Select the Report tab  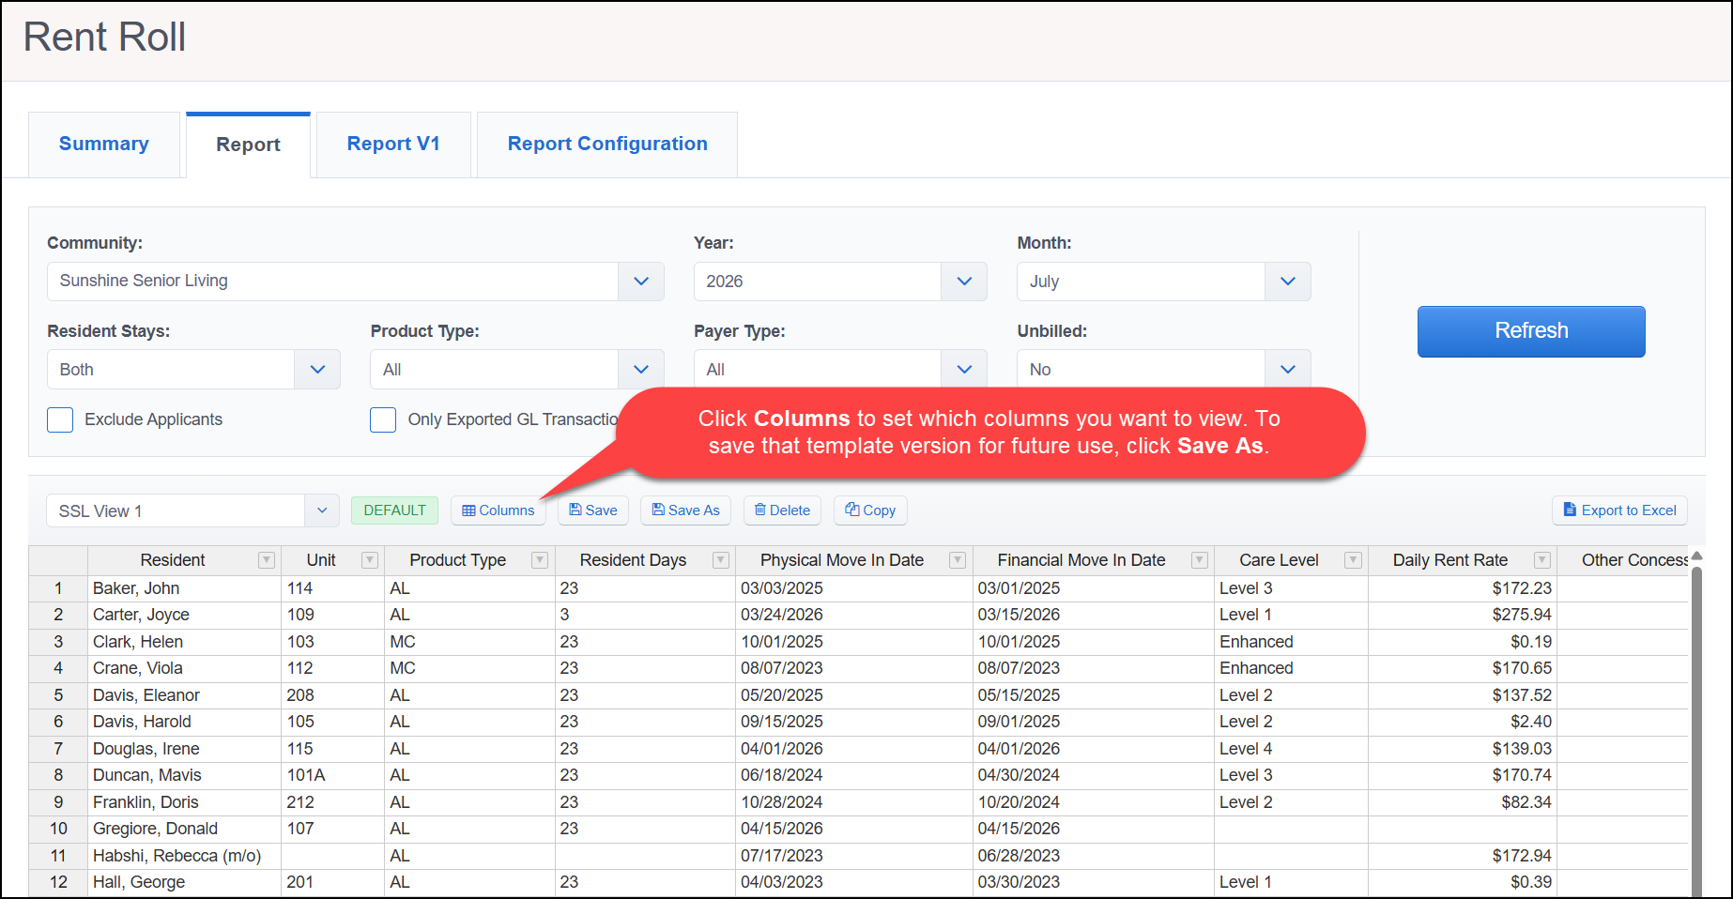click(x=248, y=145)
